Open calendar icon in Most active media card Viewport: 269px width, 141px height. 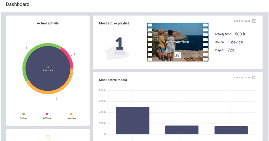254,78
